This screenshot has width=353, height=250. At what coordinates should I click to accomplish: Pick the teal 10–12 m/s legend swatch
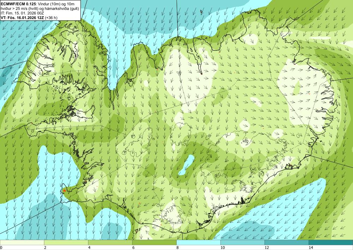coord(243,242)
